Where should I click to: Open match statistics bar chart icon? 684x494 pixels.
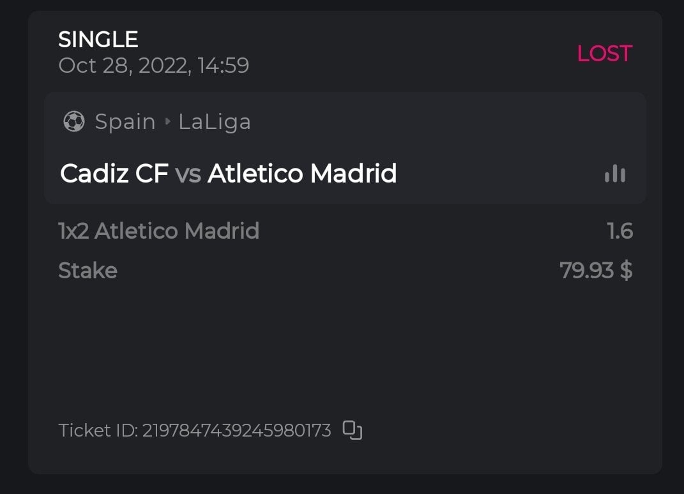[615, 174]
